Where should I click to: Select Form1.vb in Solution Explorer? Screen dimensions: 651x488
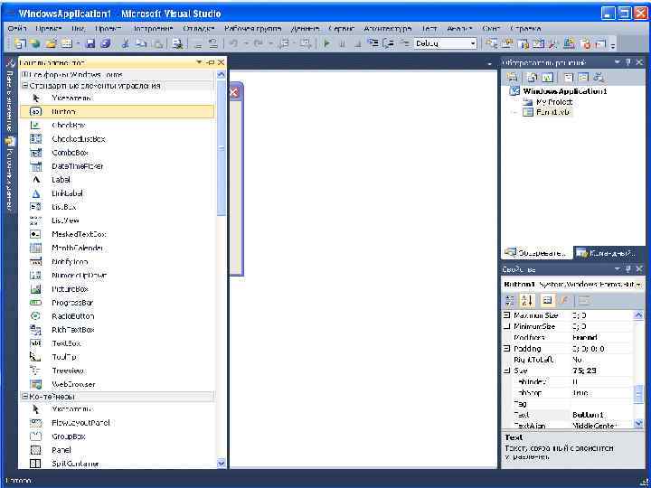click(553, 112)
